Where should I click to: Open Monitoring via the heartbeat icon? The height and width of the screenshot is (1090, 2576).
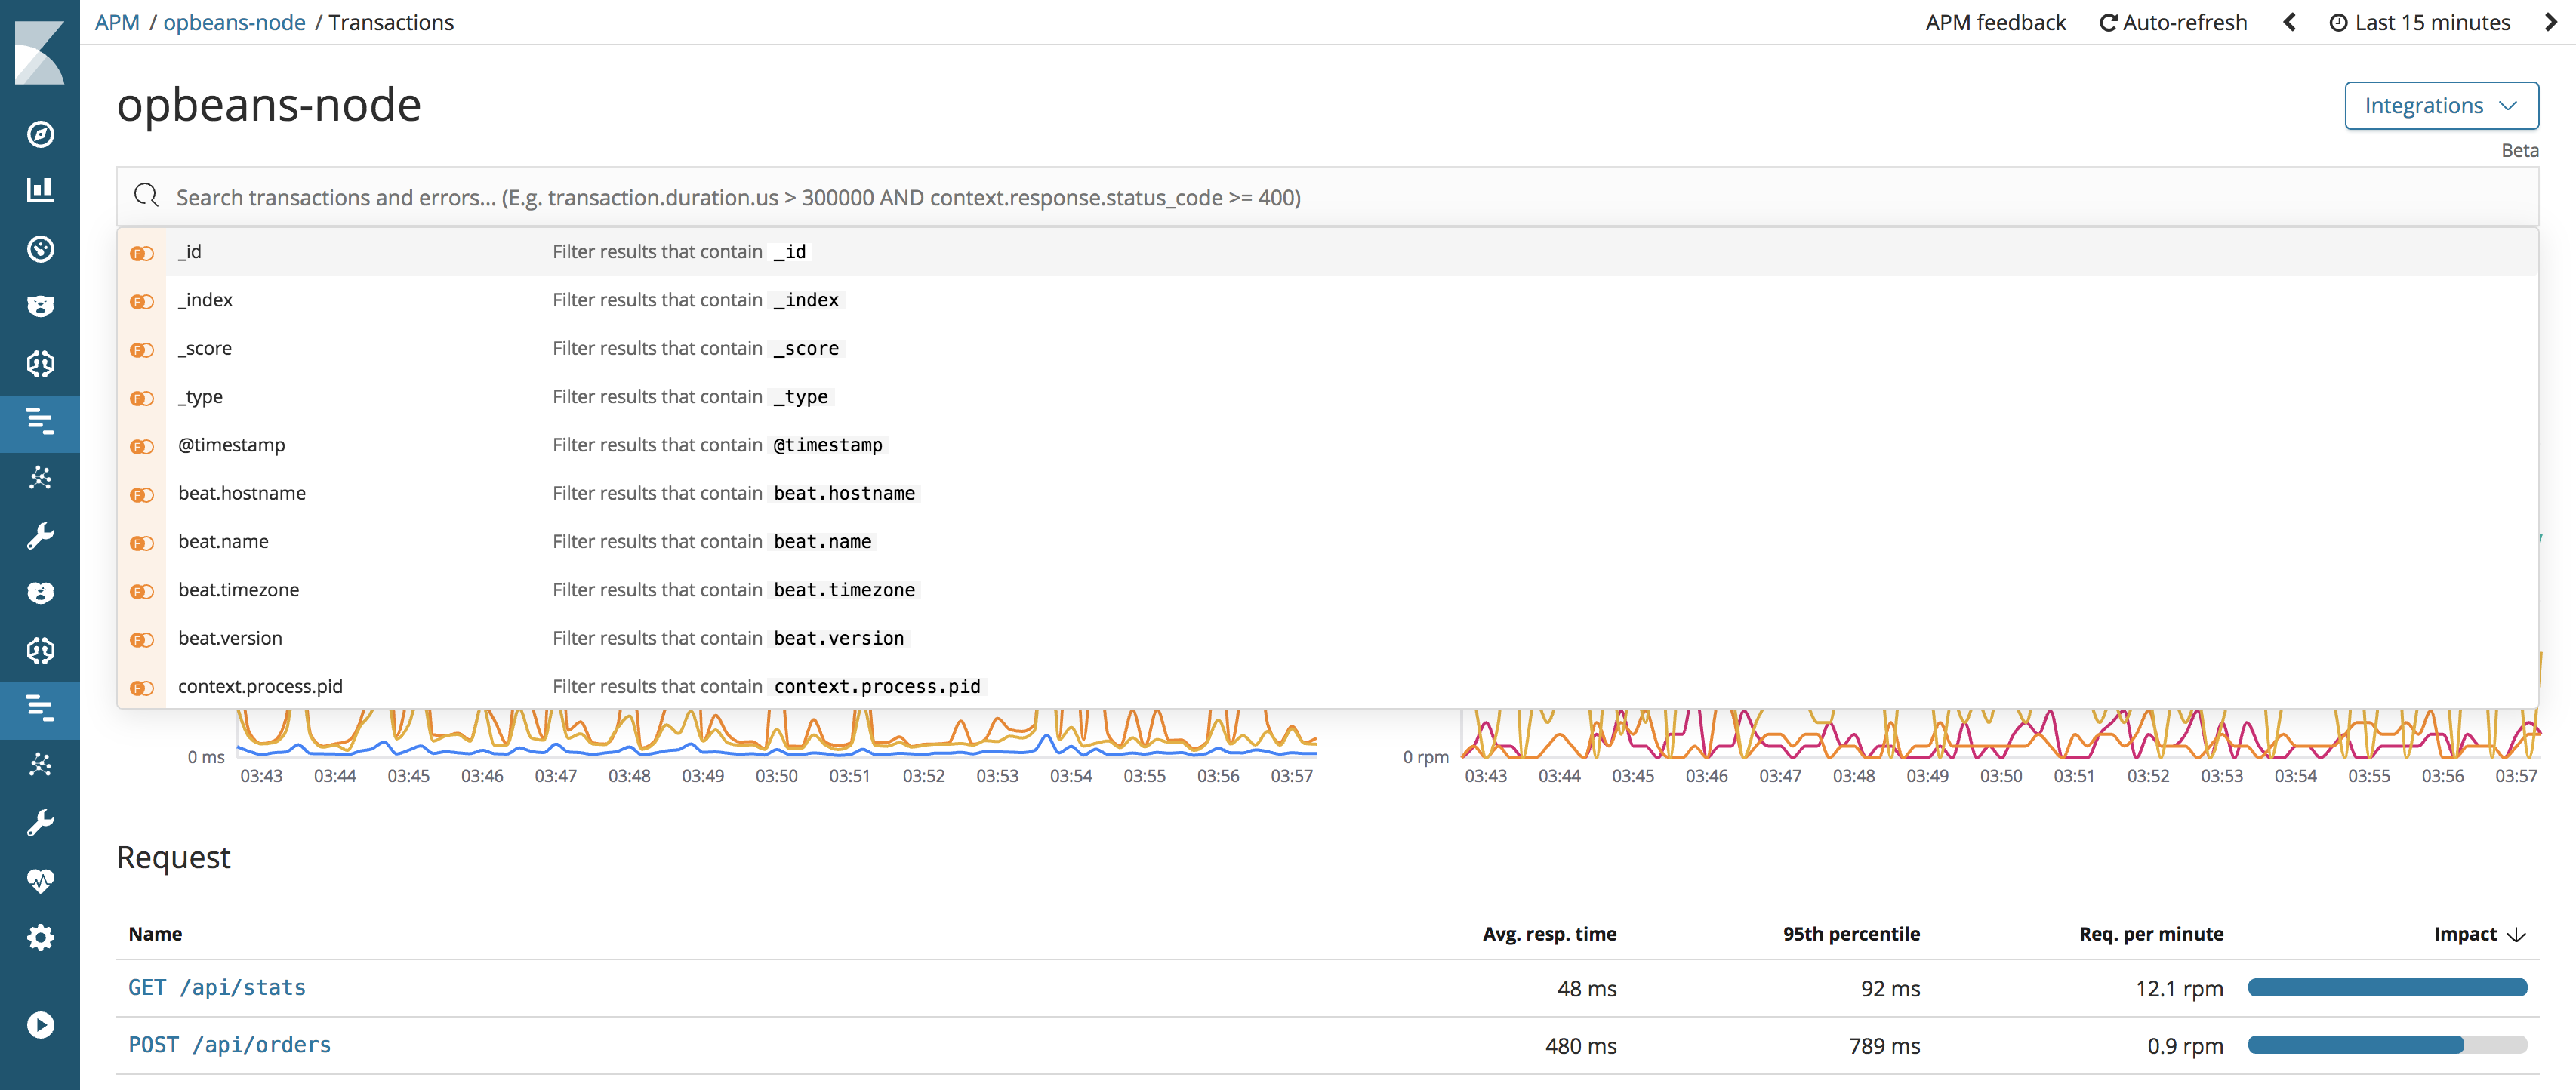pyautogui.click(x=40, y=881)
